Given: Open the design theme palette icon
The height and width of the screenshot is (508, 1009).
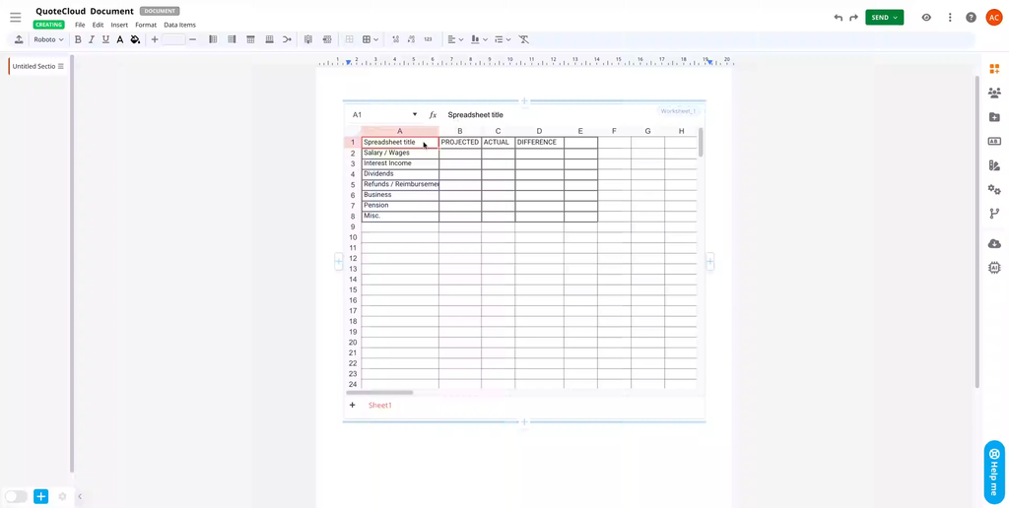Looking at the screenshot, I should coord(994,165).
